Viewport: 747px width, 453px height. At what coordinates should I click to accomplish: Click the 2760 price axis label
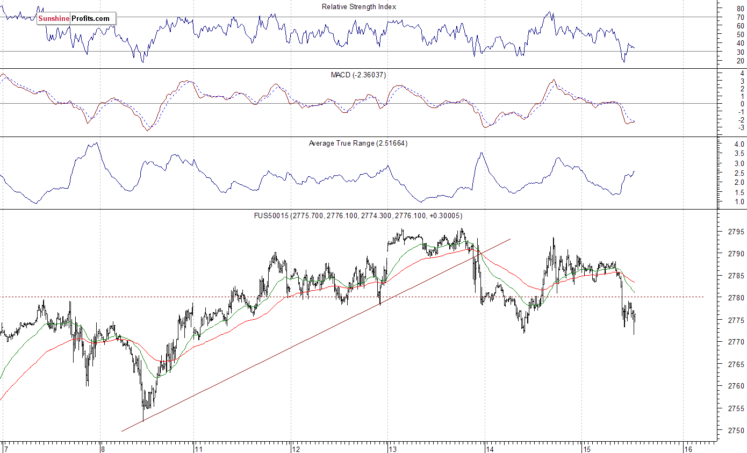pyautogui.click(x=736, y=386)
